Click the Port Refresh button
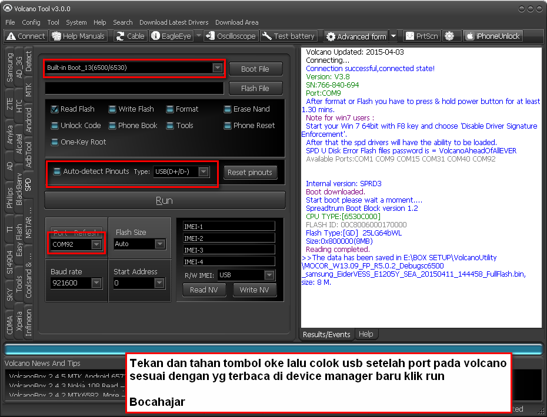 pos(76,231)
